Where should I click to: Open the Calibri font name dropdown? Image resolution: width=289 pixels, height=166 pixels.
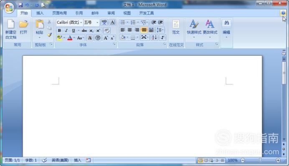(81, 22)
